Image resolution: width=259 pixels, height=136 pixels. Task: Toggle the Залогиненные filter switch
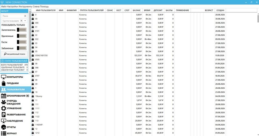[22, 30]
